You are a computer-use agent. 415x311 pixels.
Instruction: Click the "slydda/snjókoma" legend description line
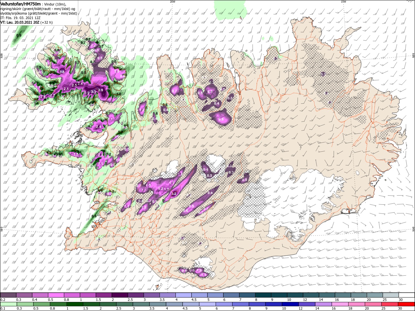pyautogui.click(x=39, y=13)
